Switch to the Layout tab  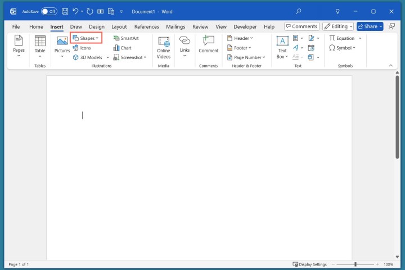click(119, 26)
